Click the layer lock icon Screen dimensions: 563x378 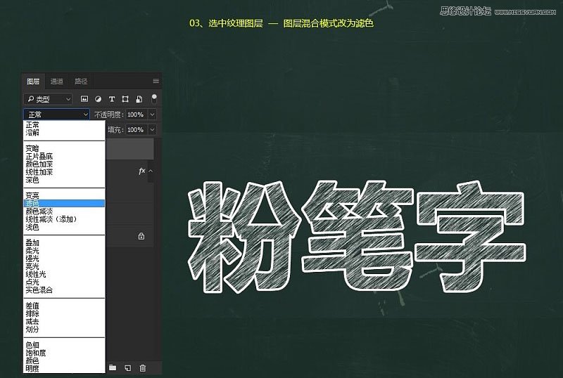tap(141, 236)
